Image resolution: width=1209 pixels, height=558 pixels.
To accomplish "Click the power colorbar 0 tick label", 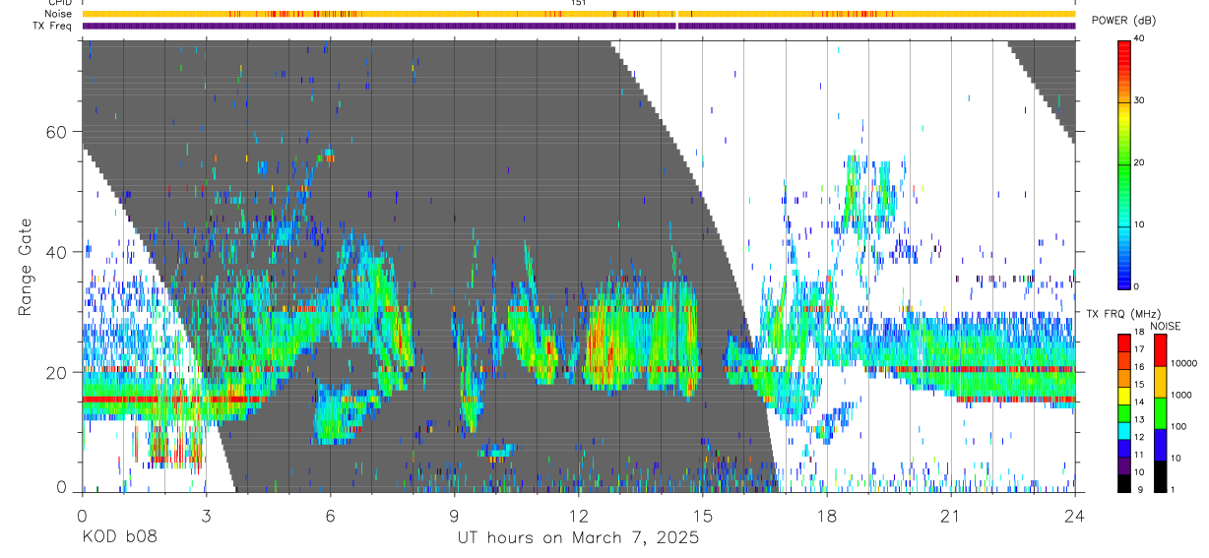I will (1136, 286).
